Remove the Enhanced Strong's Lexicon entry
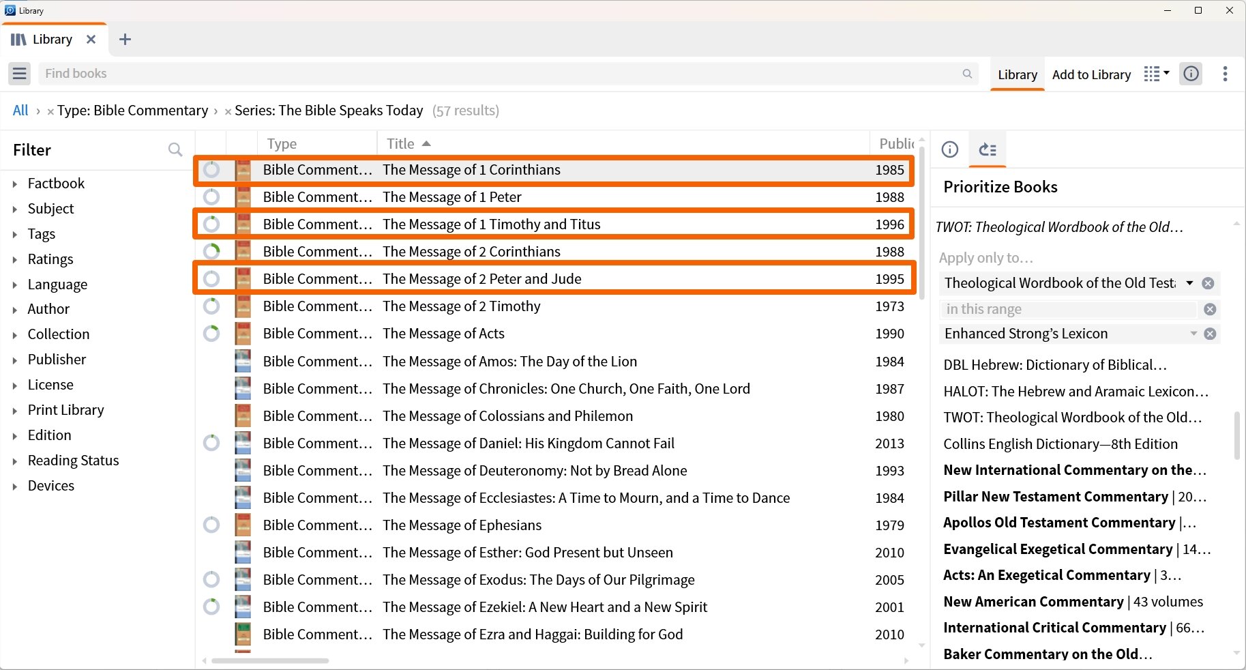 (x=1210, y=334)
